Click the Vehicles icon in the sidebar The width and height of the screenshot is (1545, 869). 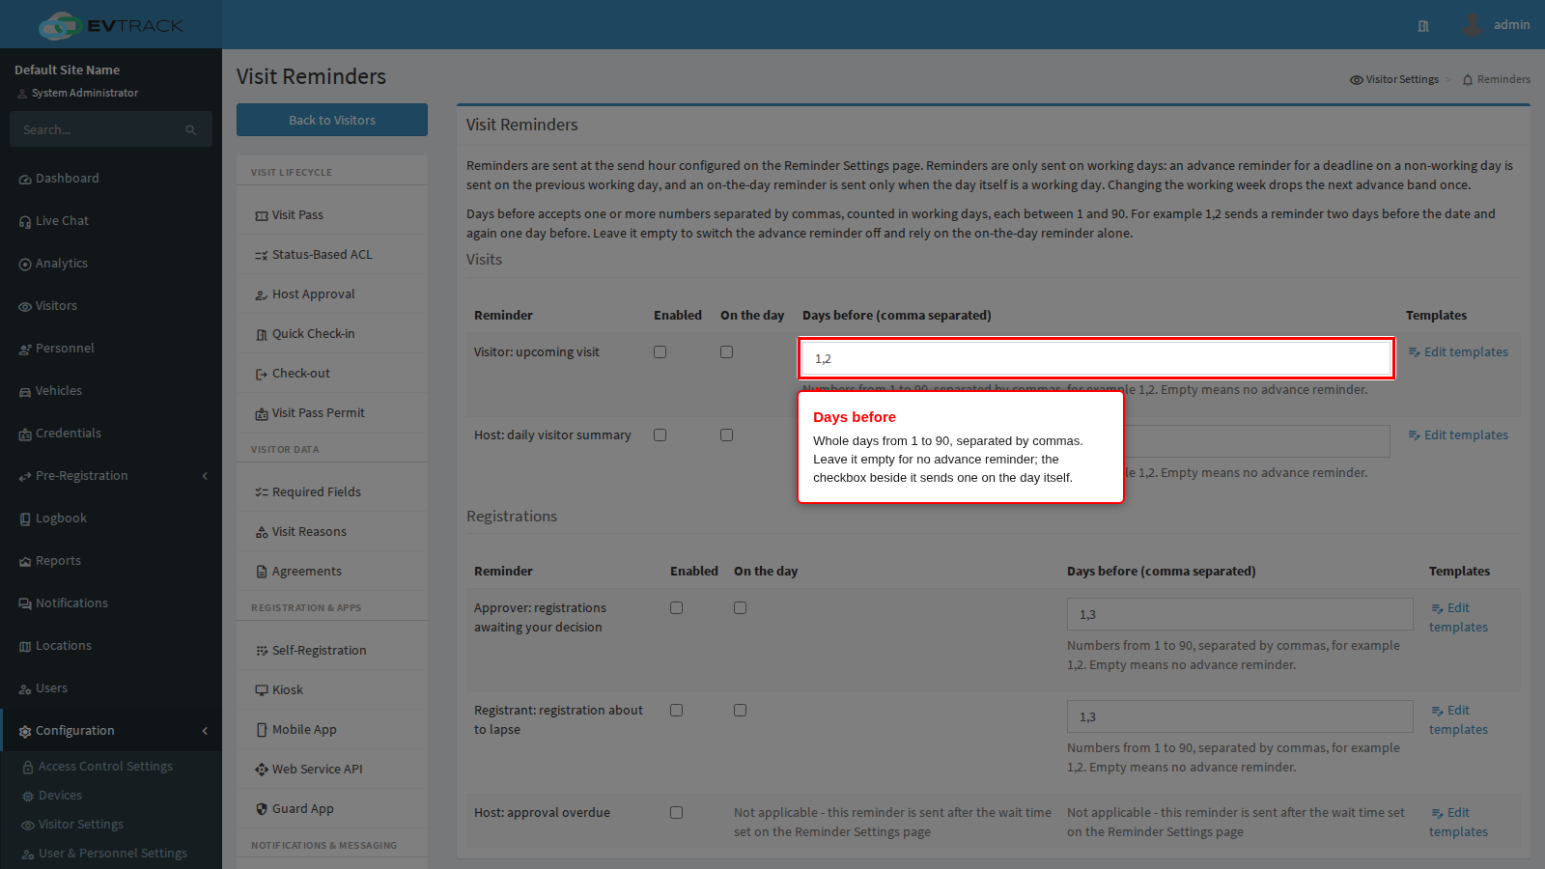point(25,392)
